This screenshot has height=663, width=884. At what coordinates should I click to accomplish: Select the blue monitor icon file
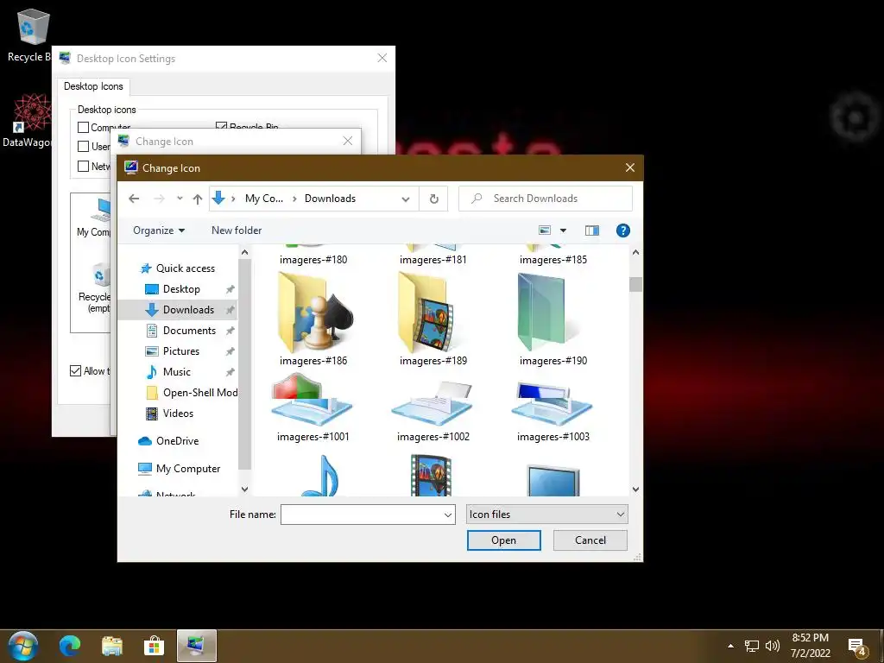point(552,480)
